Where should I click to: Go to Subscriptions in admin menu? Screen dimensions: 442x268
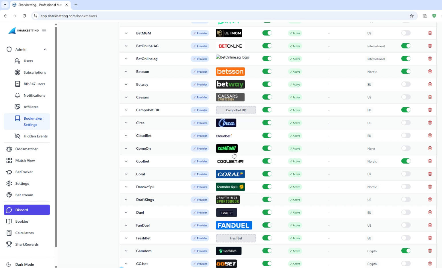pos(35,72)
